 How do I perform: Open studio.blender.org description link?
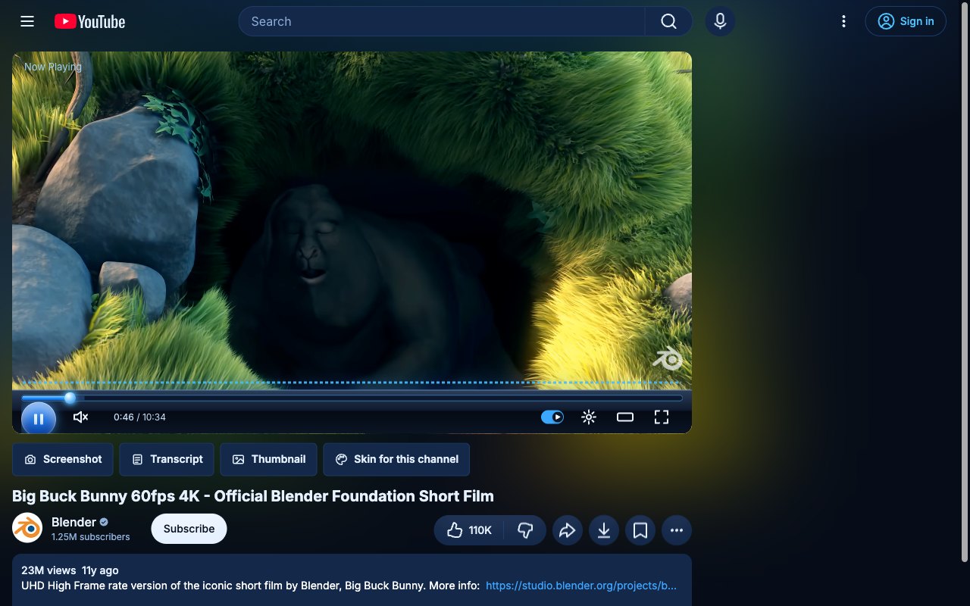coord(581,586)
